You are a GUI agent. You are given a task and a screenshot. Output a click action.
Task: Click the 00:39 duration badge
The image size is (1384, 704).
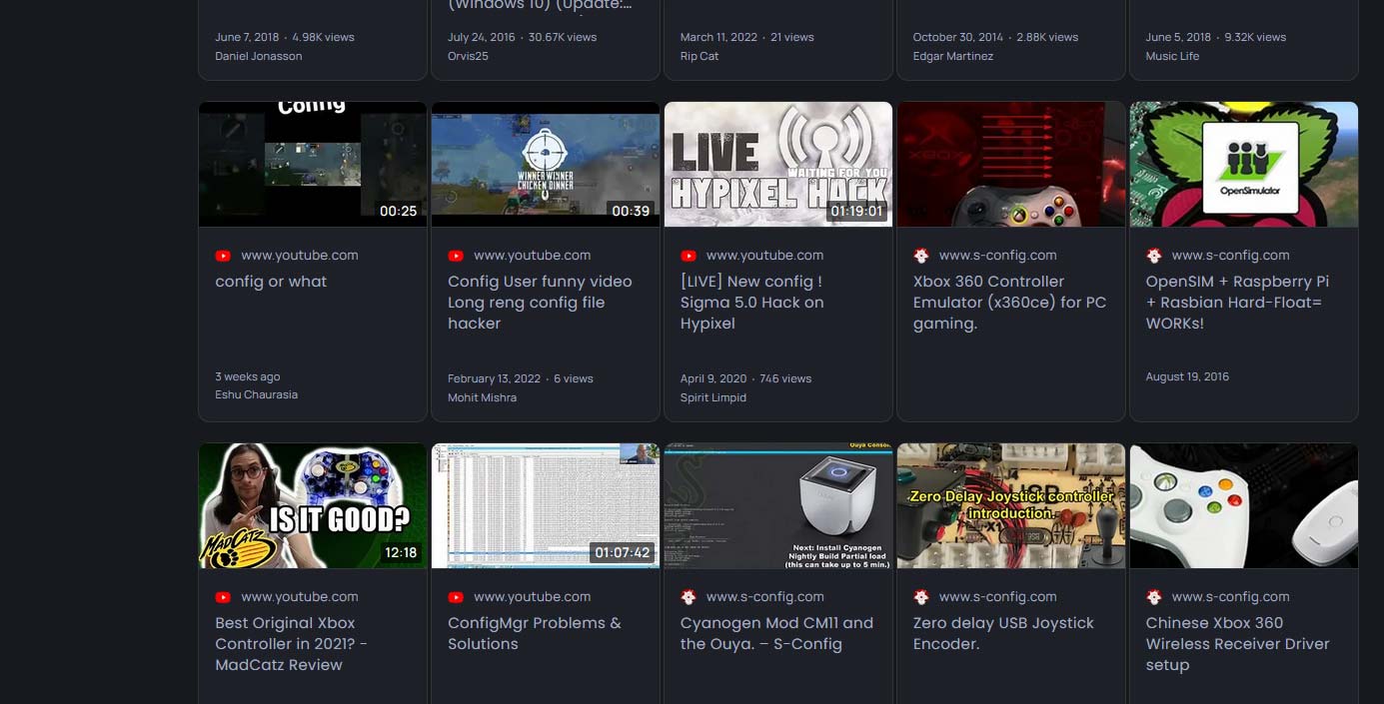631,211
